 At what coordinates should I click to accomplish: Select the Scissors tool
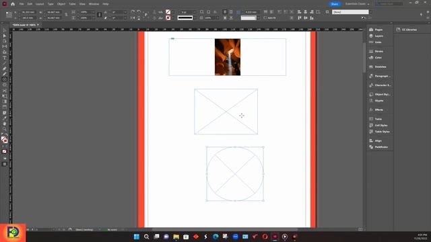pos(5,91)
